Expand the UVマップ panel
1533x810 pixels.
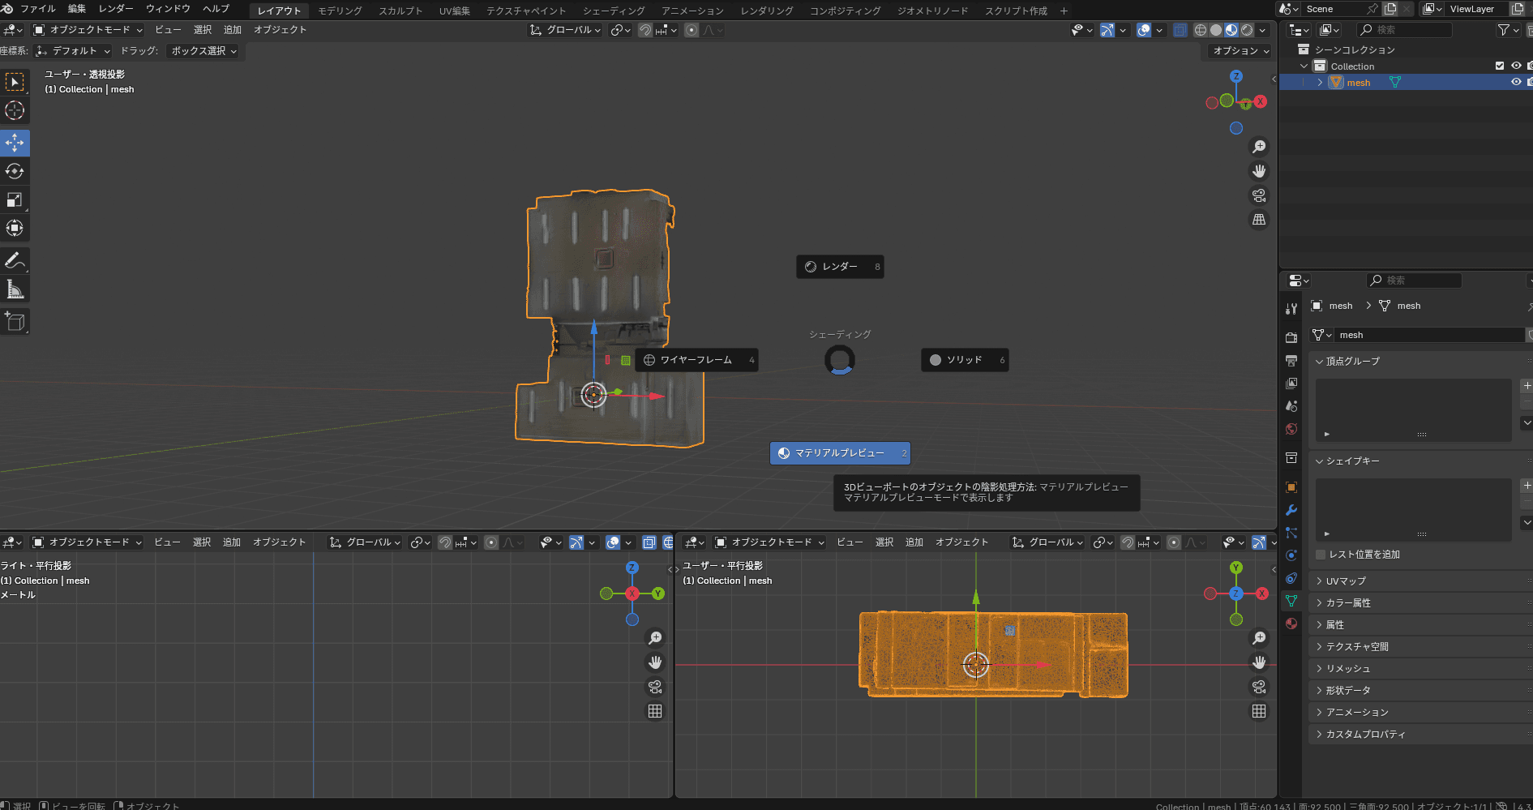click(x=1346, y=581)
